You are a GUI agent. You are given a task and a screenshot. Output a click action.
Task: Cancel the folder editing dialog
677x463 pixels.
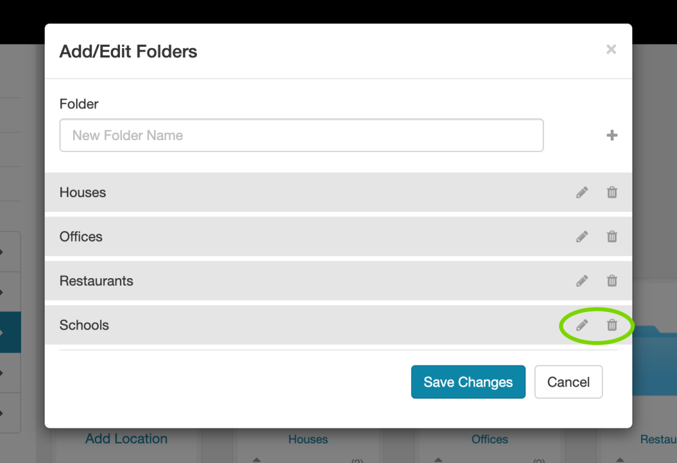point(568,382)
